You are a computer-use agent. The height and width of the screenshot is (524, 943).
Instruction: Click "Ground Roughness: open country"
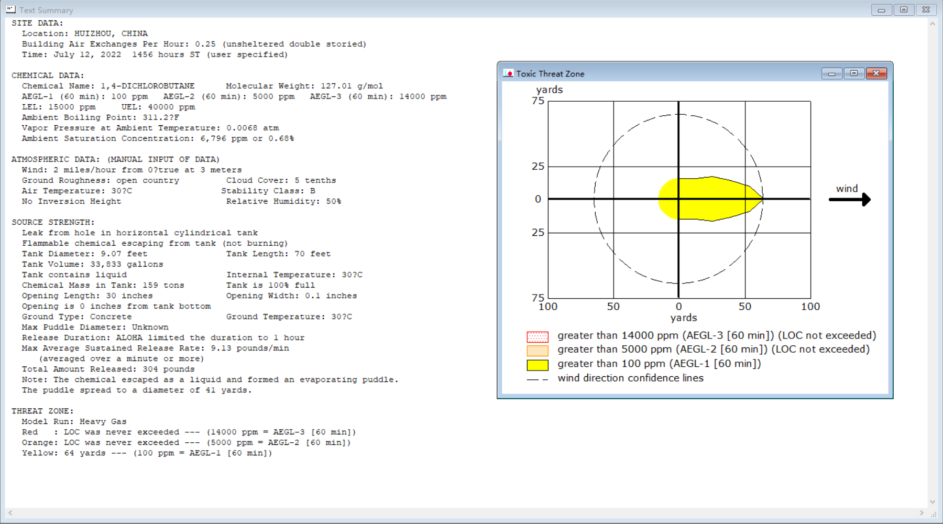101,180
